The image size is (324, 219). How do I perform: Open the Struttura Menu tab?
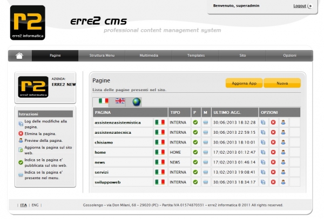(x=102, y=56)
